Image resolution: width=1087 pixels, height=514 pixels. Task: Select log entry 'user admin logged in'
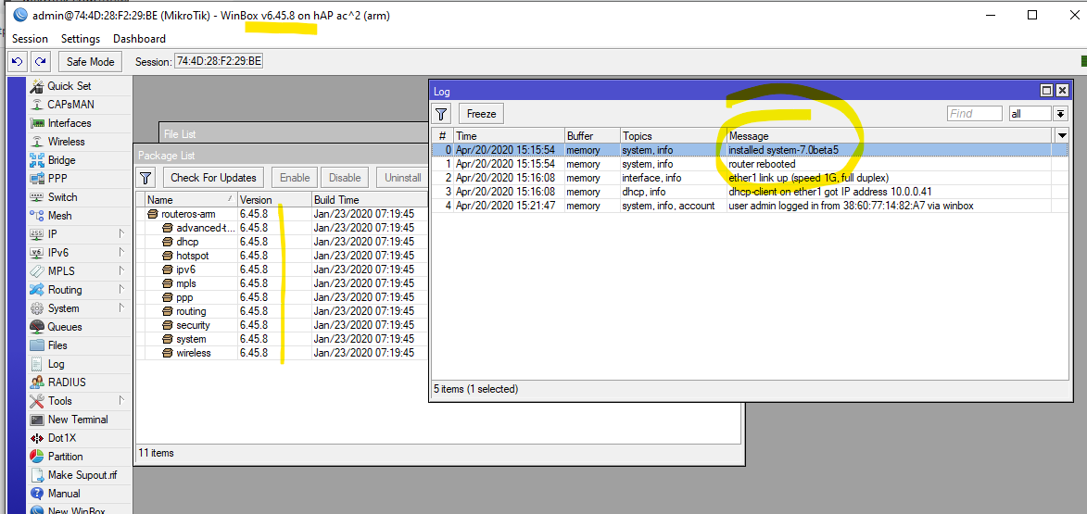[750, 206]
